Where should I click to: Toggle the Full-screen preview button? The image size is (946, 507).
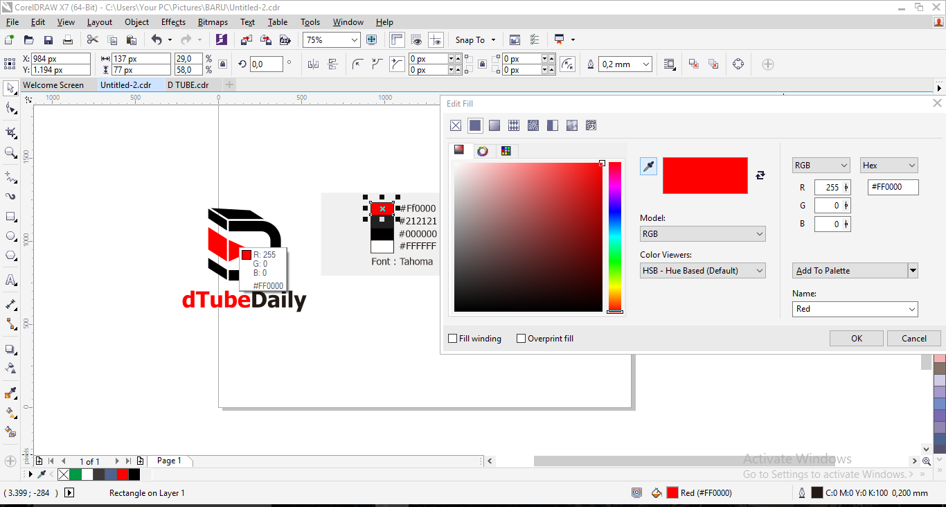tap(371, 40)
